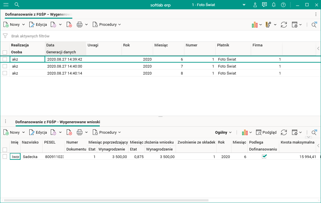
Task: Click the search magnifier in title bar
Action: tap(17, 5)
